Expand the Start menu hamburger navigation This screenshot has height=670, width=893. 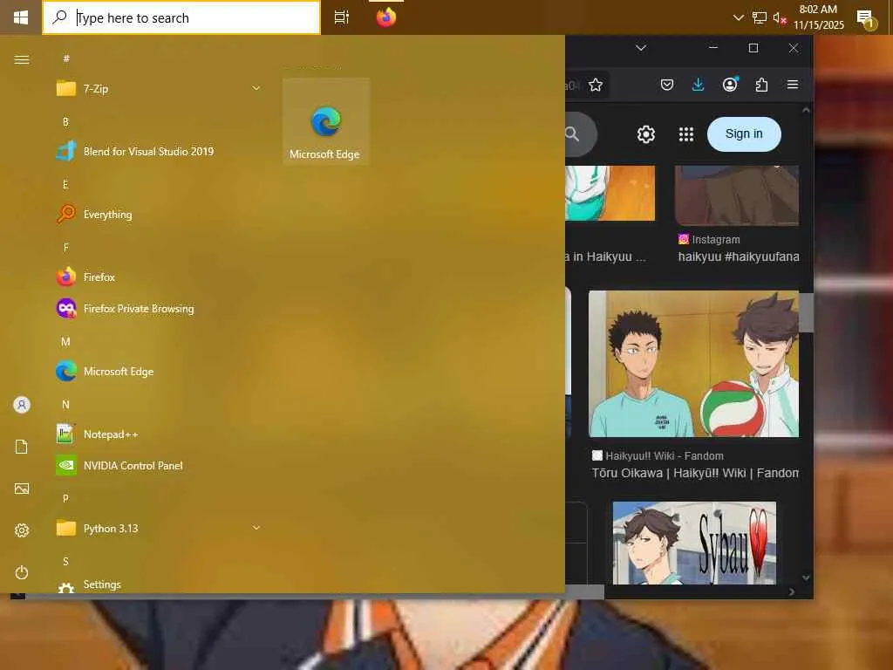22,59
